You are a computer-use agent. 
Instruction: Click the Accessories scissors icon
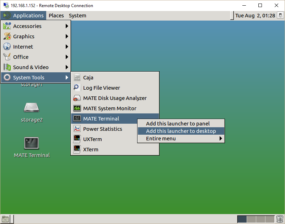pyautogui.click(x=7, y=26)
